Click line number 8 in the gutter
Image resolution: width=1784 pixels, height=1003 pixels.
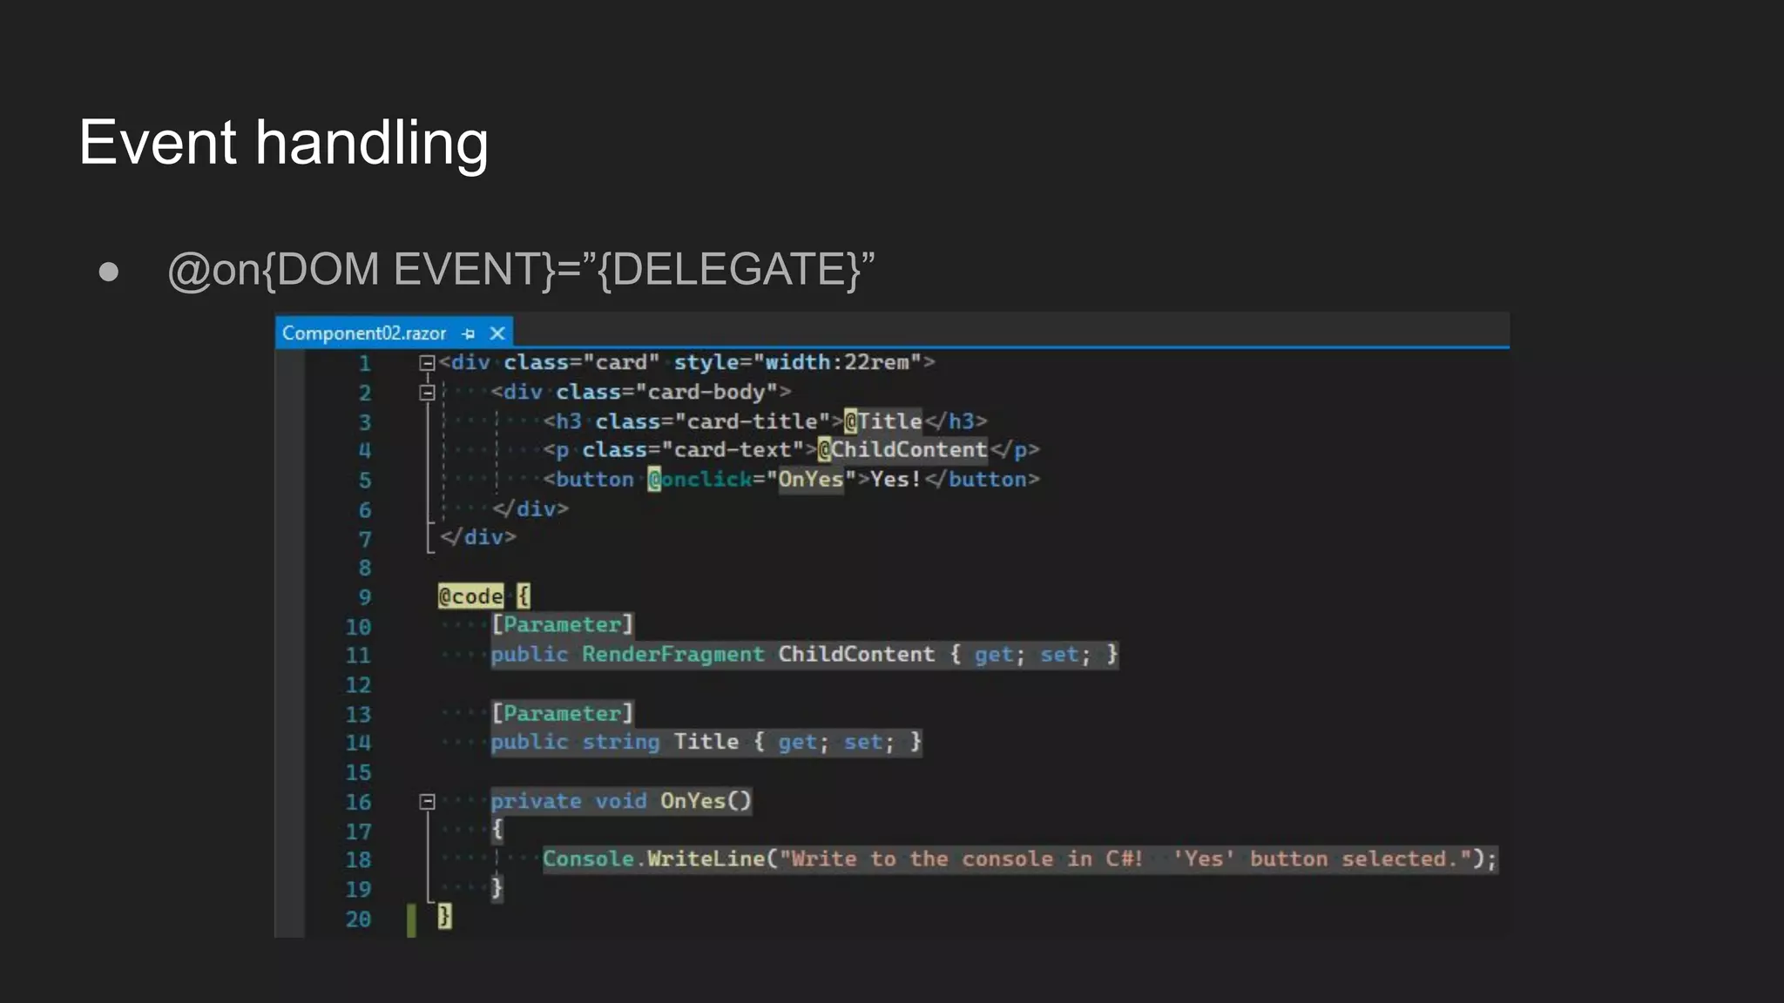coord(364,569)
